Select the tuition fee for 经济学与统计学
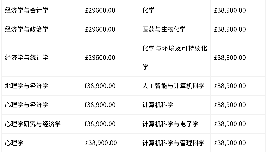Viewport: 267px width, 153px height. tap(100, 57)
